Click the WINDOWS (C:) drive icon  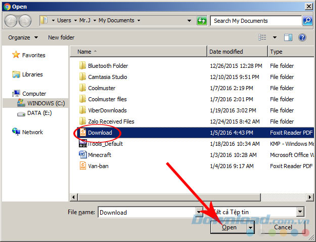(x=21, y=103)
